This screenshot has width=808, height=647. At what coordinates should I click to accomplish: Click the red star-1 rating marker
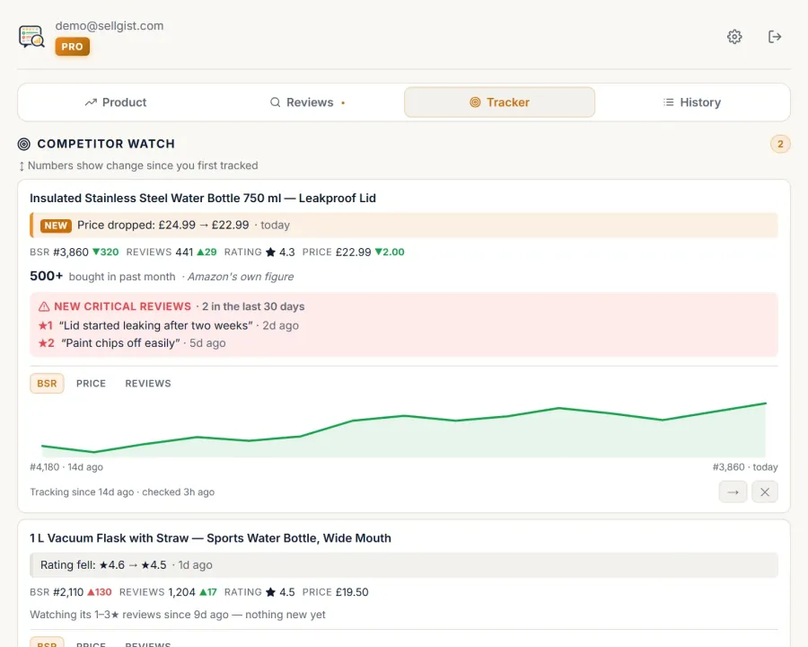click(46, 325)
